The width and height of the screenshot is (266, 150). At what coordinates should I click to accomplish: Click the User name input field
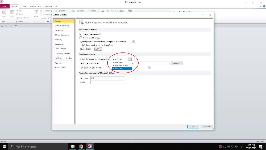click(x=107, y=78)
